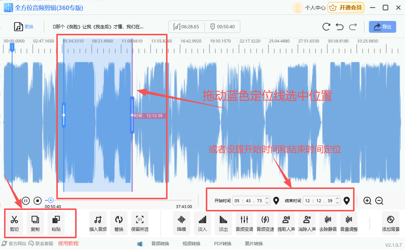Click the Keep Selection (保留所选) tool
The width and height of the screenshot is (405, 250).
point(140,223)
